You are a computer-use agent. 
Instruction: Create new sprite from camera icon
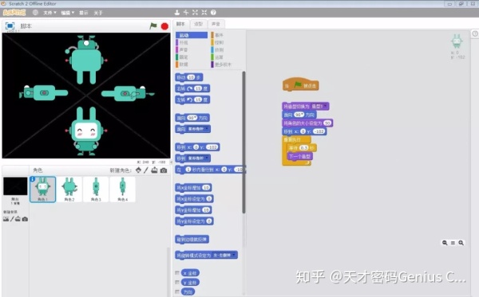point(164,170)
